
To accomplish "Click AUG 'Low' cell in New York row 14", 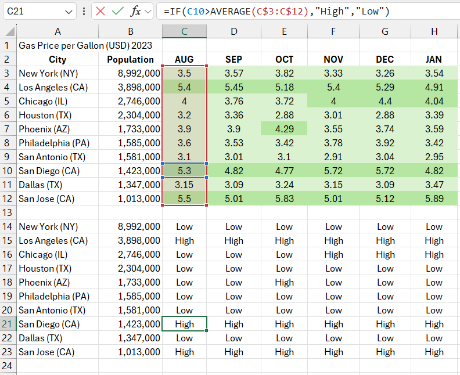I will [x=184, y=226].
